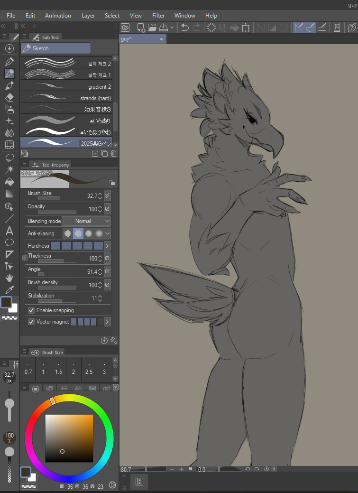358x493 pixels.
Task: Uncheck the Enable snapping checkbox
Action: (31, 310)
